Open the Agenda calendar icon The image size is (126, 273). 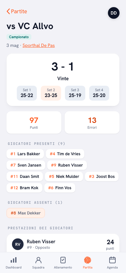tap(112, 260)
